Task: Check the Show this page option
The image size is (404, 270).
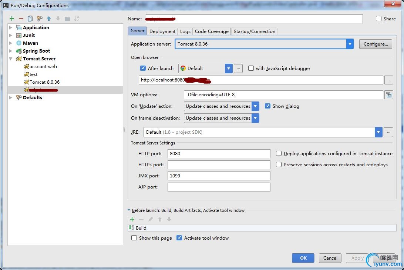Action: click(134, 238)
